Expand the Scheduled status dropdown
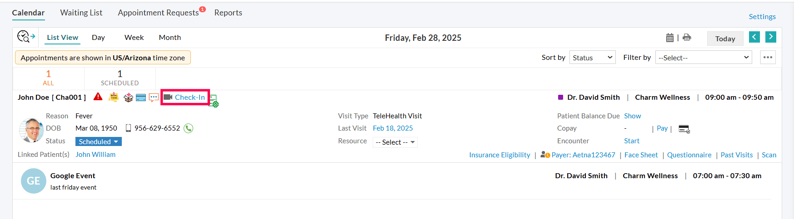The height and width of the screenshot is (219, 794). (98, 141)
